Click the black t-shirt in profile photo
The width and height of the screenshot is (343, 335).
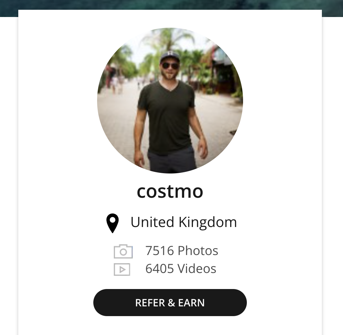pyautogui.click(x=167, y=116)
